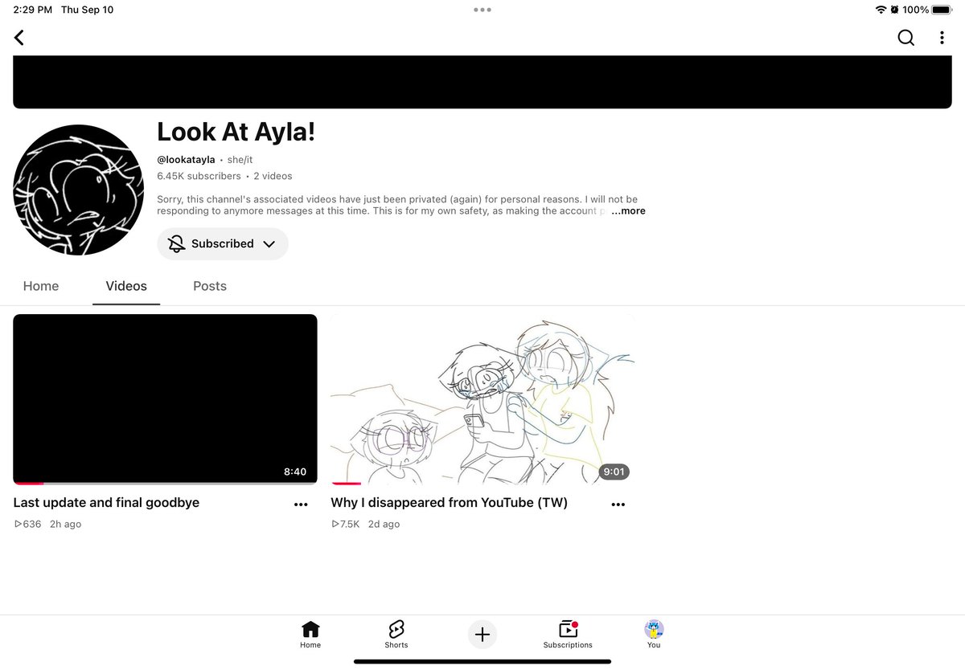Tap the Look At Ayla! channel name
The image size is (965, 670).
(x=236, y=132)
